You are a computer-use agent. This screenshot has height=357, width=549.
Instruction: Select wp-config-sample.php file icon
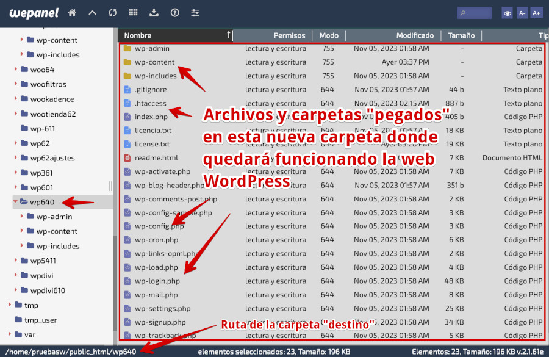click(x=127, y=212)
